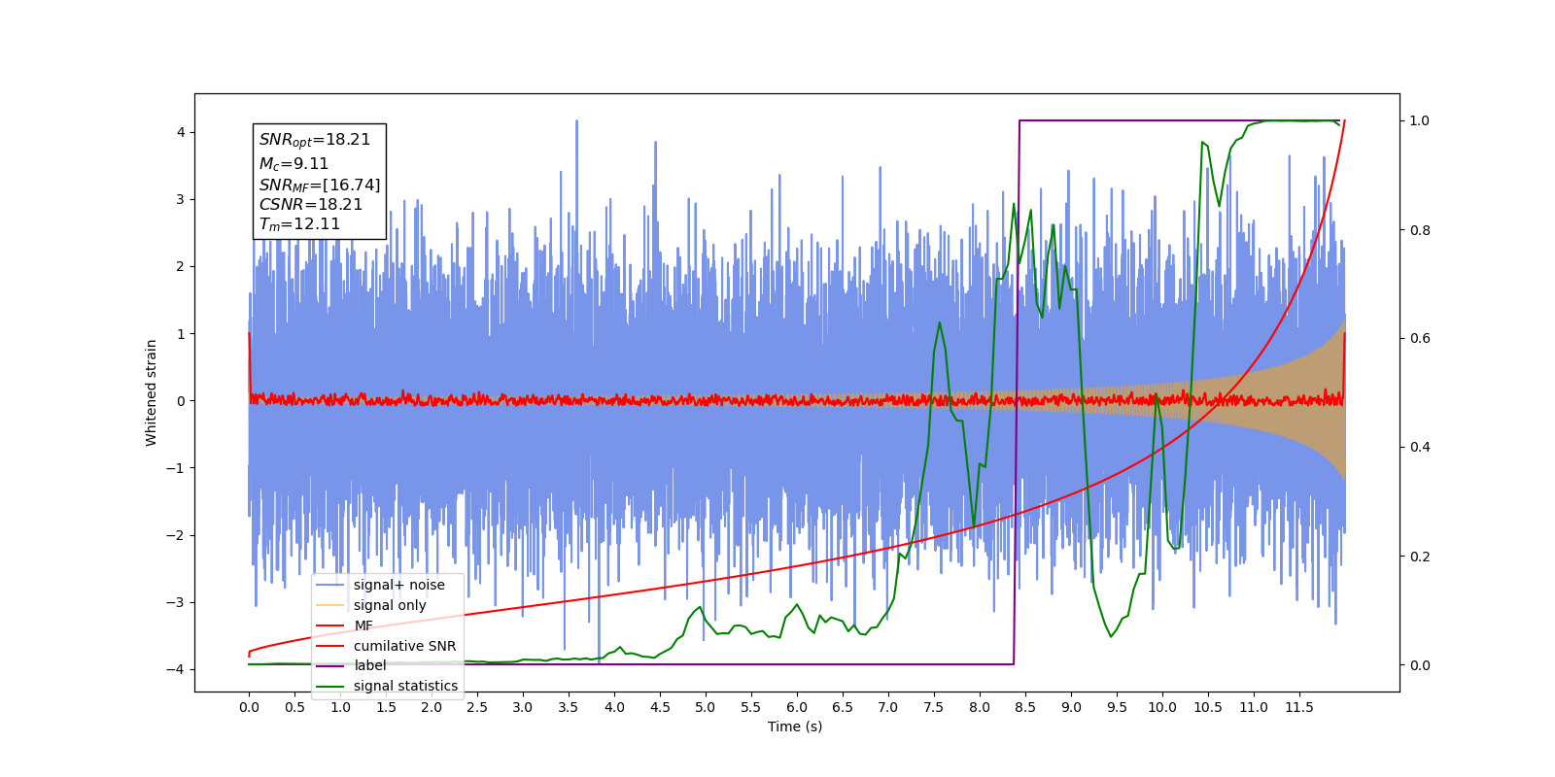Click the 11.0 tick on time axis
The width and height of the screenshot is (1555, 777).
[x=1254, y=707]
